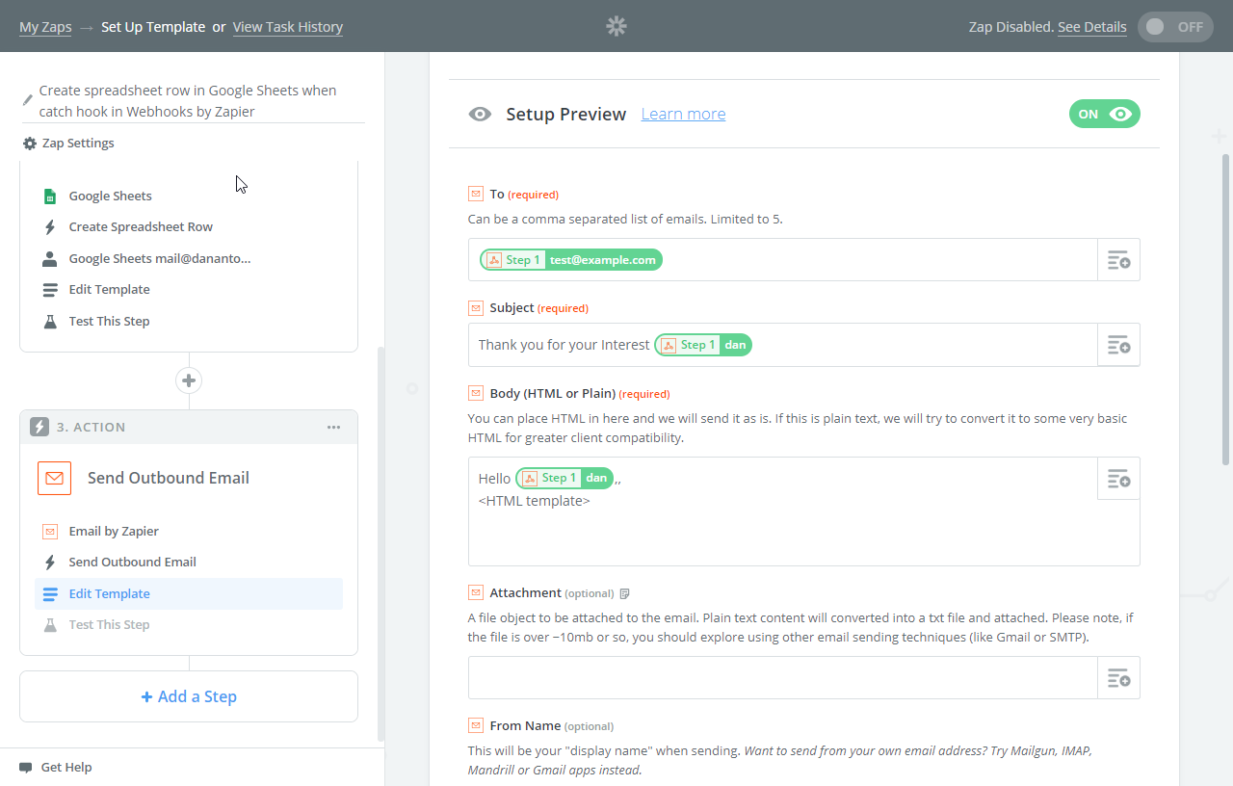1233x786 pixels.
Task: Click the Step 1 dan pill in Body
Action: pos(564,478)
